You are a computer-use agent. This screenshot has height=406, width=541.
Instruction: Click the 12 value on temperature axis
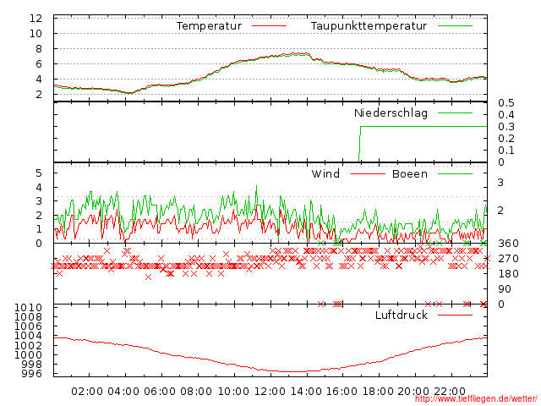tap(36, 19)
